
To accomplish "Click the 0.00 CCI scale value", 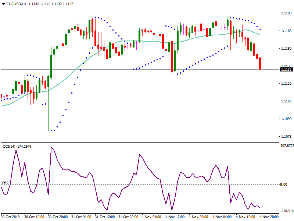I will click(x=284, y=185).
